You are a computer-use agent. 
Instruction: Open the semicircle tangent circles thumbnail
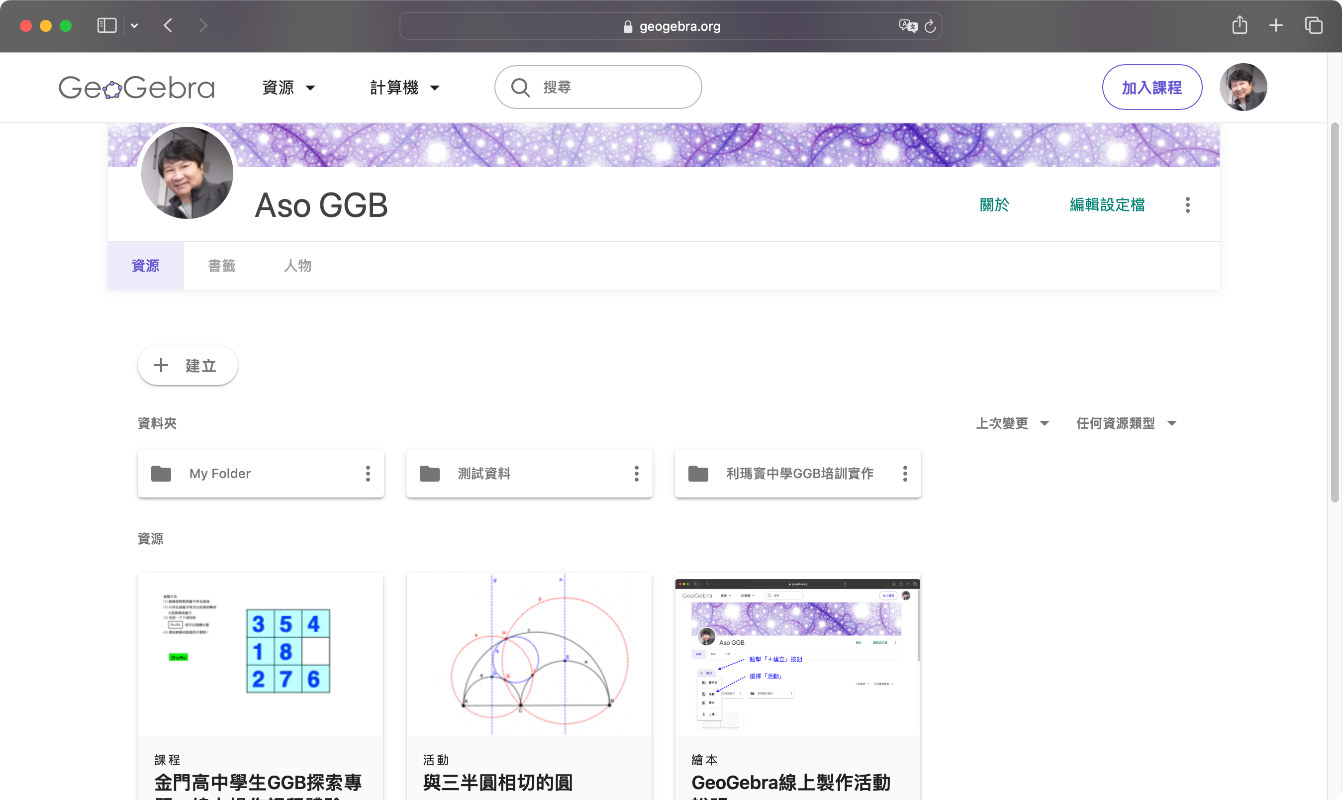click(529, 654)
